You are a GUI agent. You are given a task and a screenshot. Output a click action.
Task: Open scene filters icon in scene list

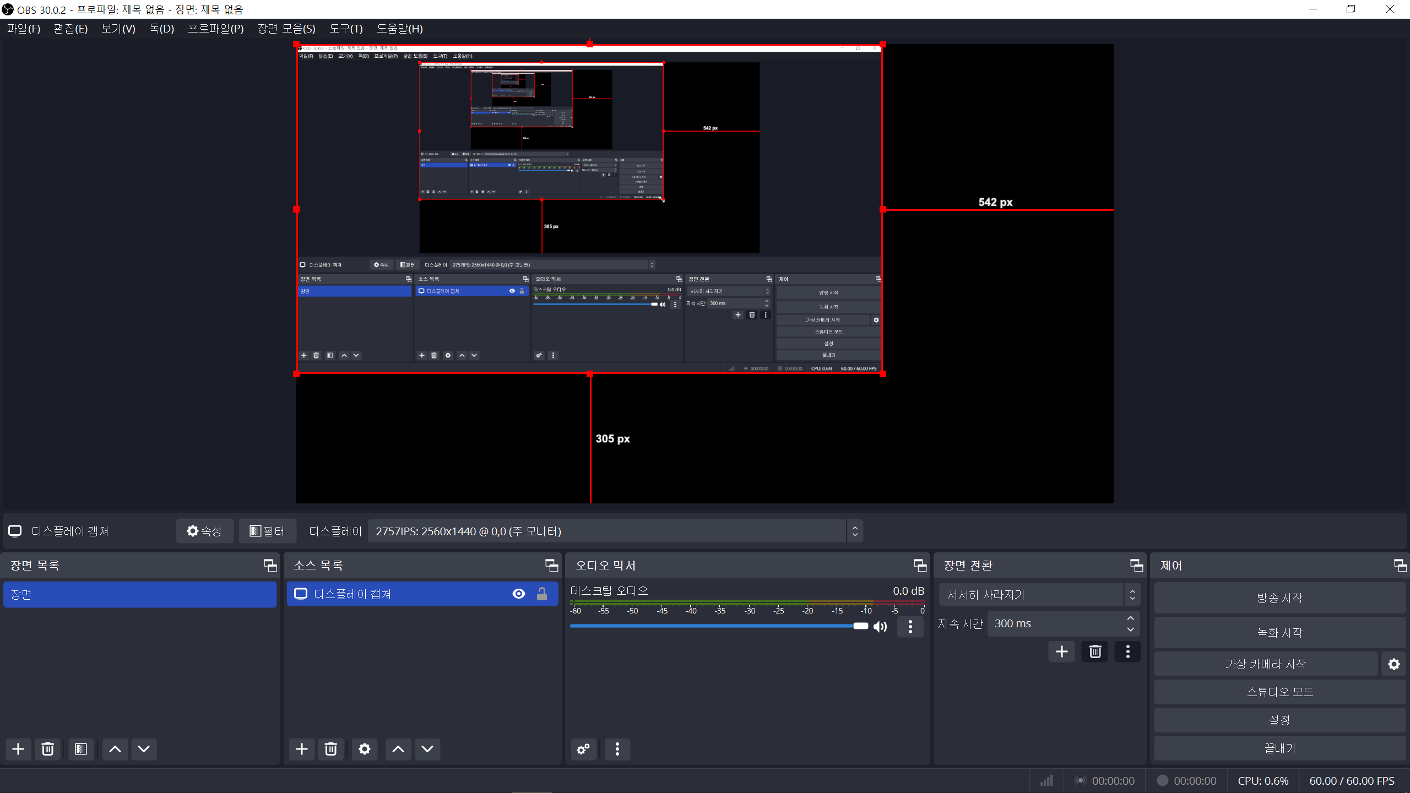pos(81,749)
